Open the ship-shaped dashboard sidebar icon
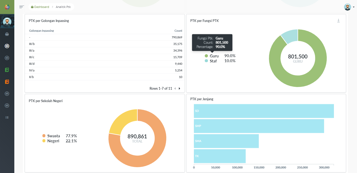The image size is (357, 173). coord(7,34)
